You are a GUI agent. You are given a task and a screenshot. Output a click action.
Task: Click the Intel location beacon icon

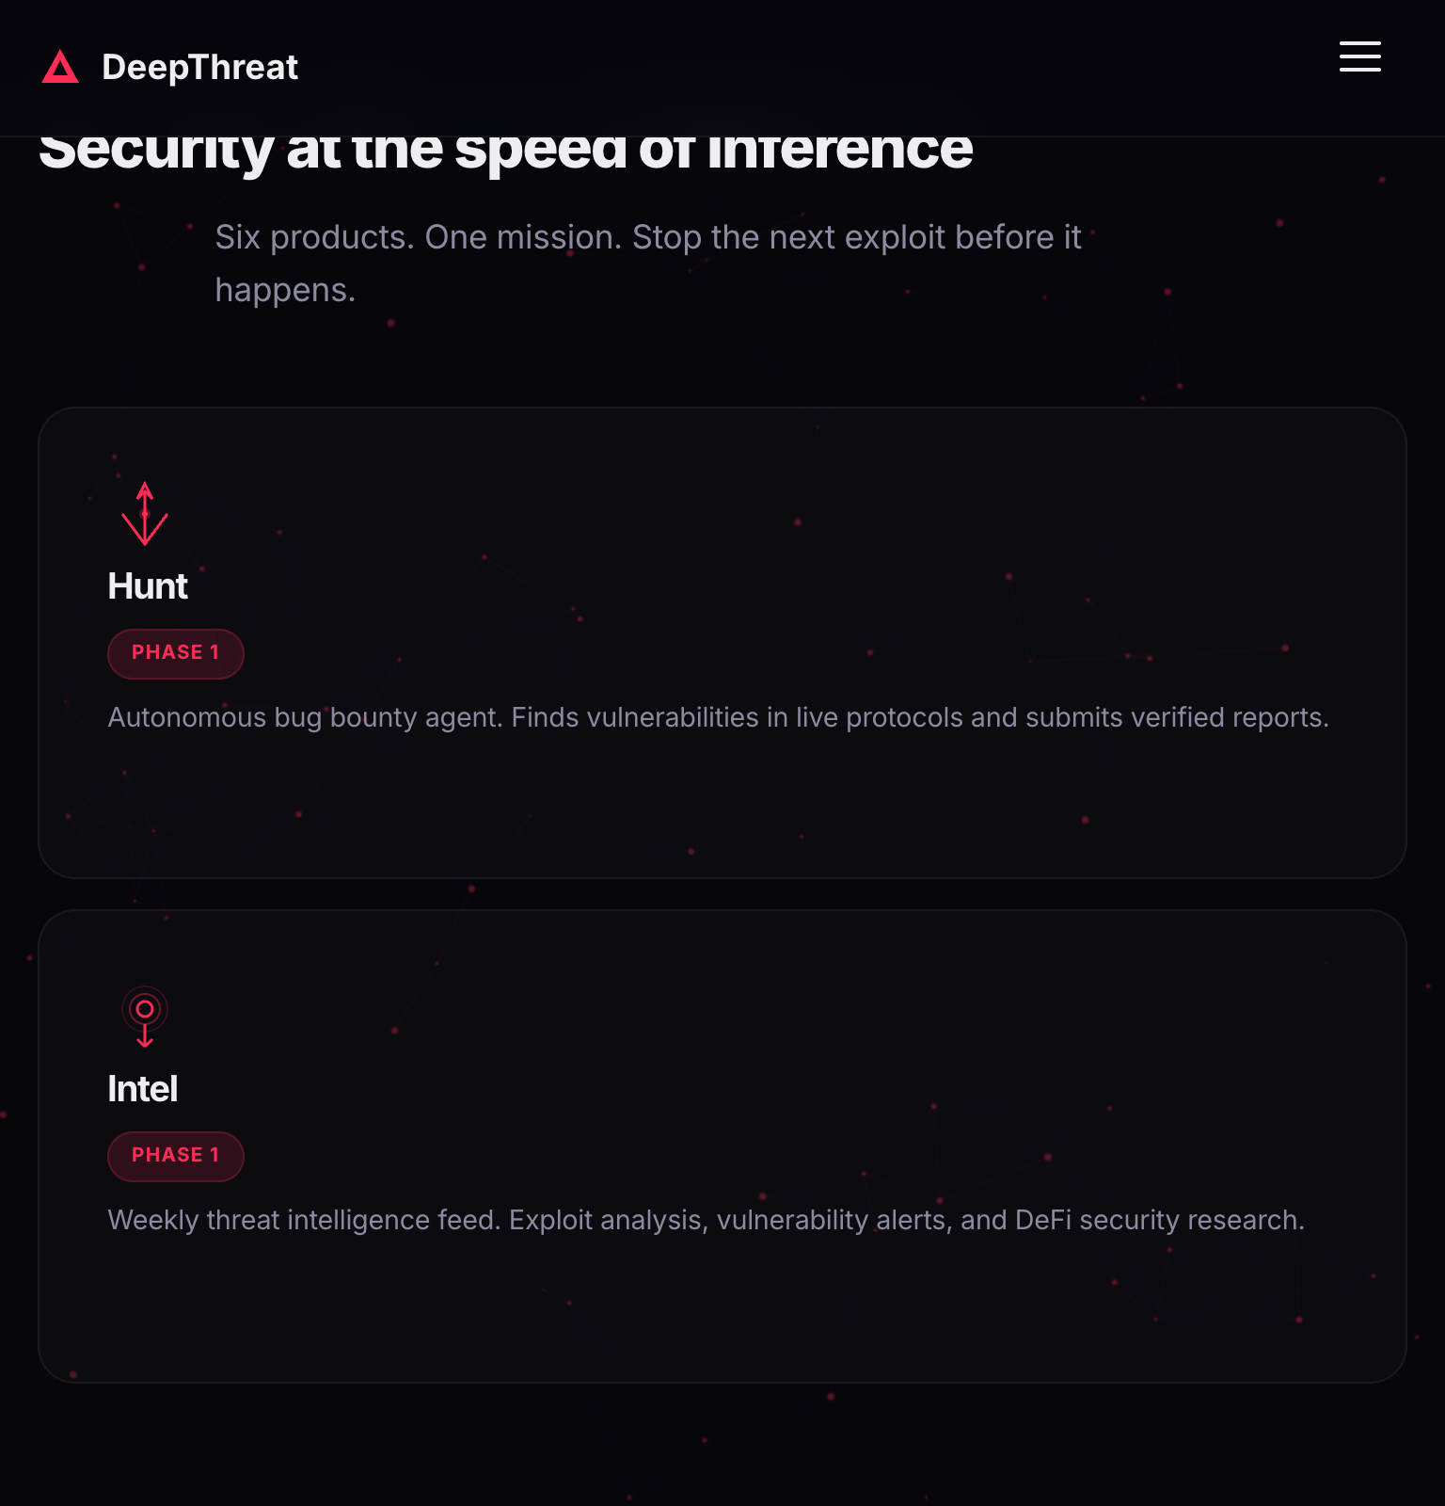click(145, 1016)
